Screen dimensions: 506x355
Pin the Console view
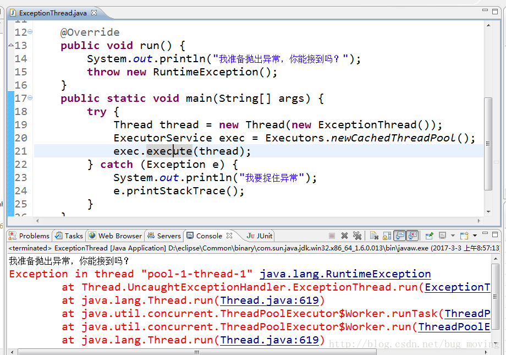click(429, 236)
